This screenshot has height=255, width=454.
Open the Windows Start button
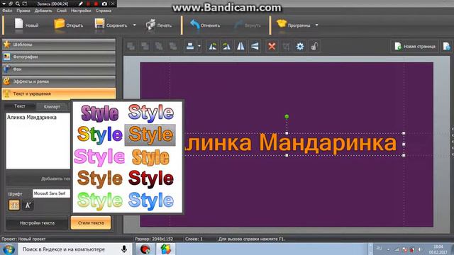pos(9,249)
